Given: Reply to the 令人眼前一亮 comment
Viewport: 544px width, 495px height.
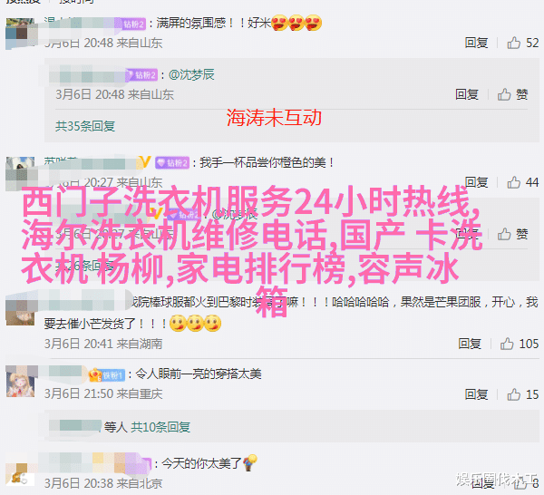Looking at the screenshot, I should click(476, 394).
